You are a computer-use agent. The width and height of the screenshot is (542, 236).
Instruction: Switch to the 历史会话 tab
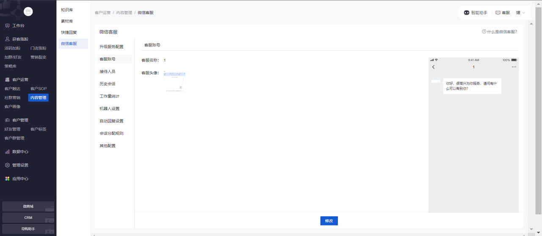coord(108,84)
